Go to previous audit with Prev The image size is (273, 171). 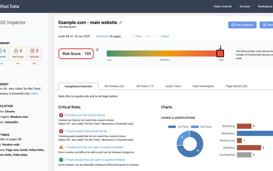(x=138, y=36)
